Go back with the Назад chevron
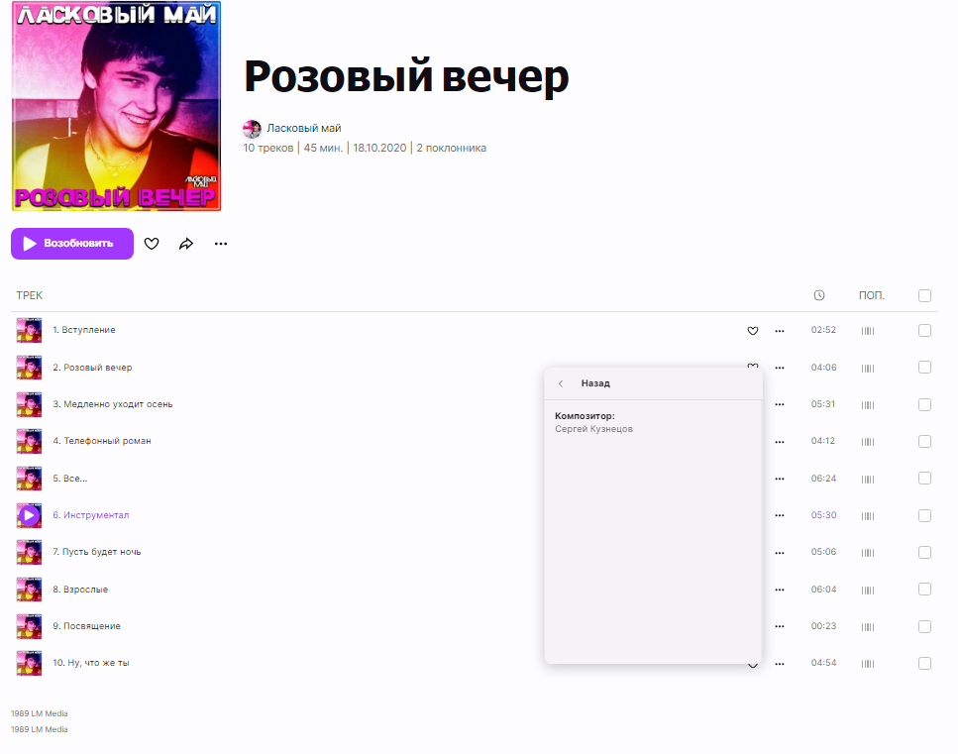Screen dimensions: 958x754 pyautogui.click(x=561, y=383)
